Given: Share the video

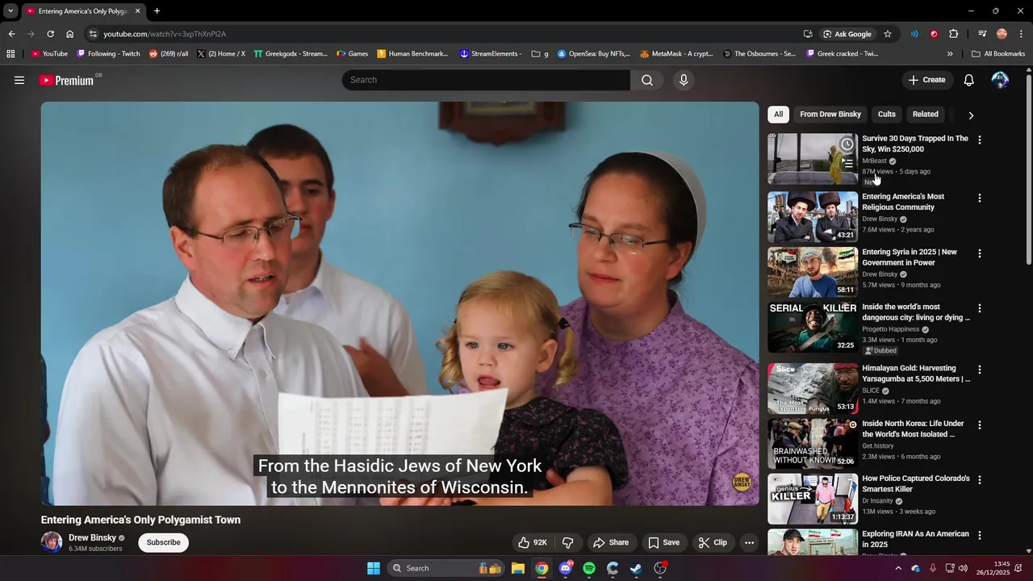Looking at the screenshot, I should click(x=610, y=542).
